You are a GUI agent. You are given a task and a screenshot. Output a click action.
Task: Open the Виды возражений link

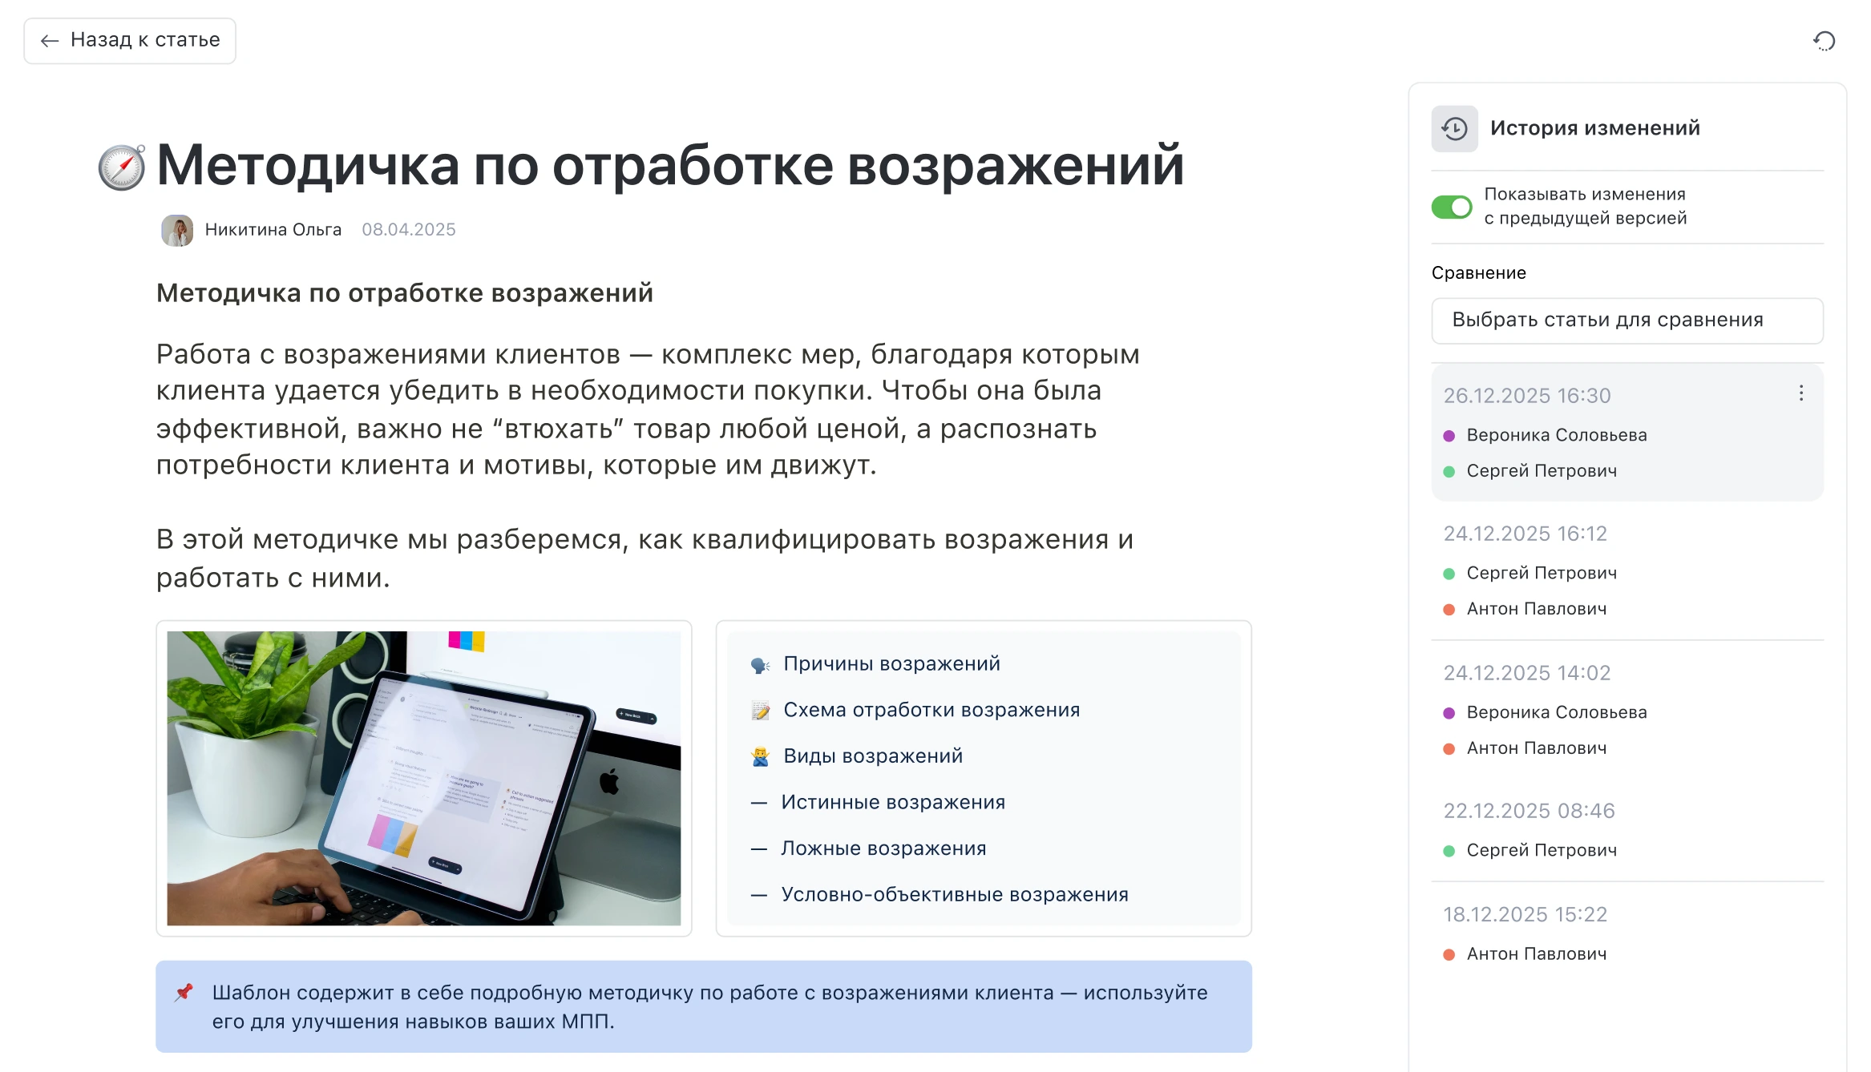(872, 756)
